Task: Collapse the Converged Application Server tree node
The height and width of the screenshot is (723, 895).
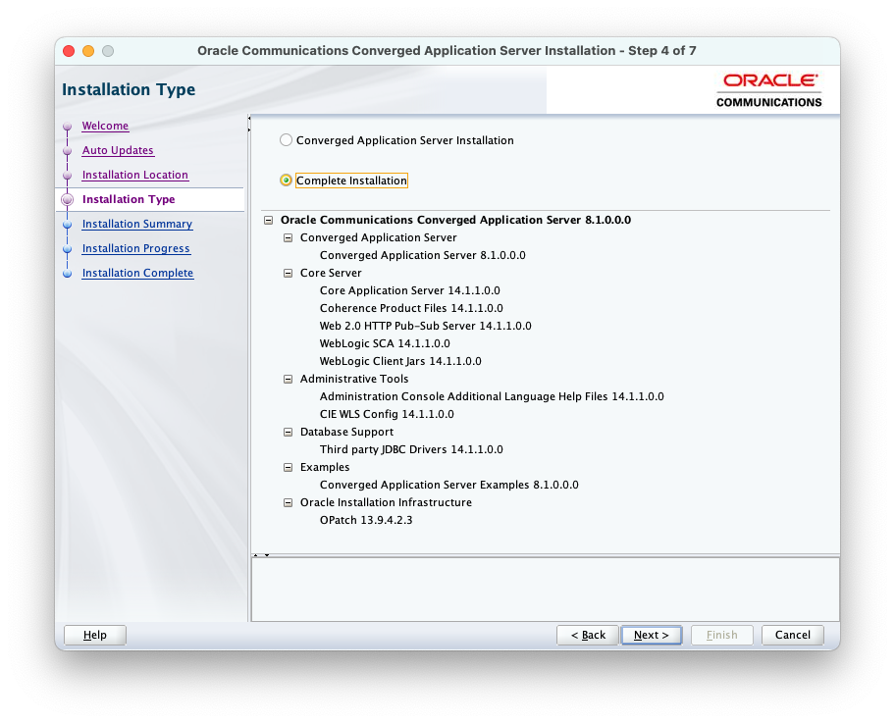Action: click(288, 238)
